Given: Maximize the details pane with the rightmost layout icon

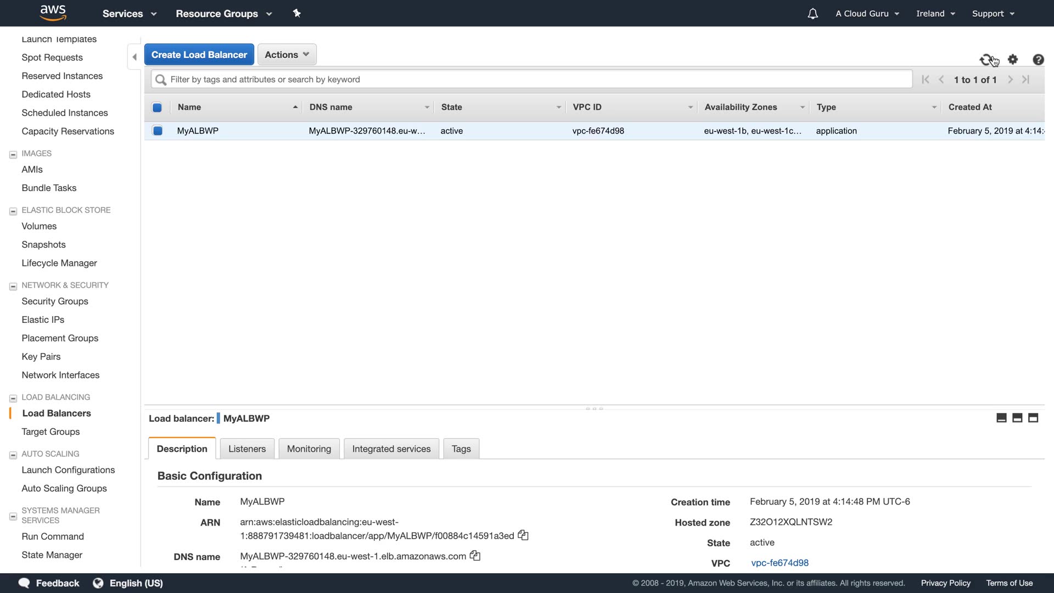Looking at the screenshot, I should coord(1033,418).
